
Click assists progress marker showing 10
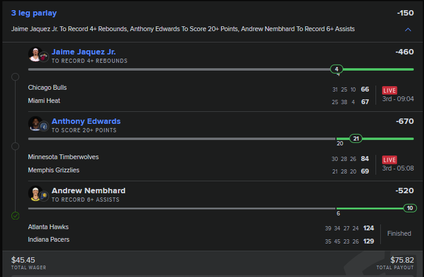pos(410,208)
